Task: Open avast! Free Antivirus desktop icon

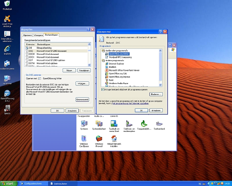Action: click(7, 21)
